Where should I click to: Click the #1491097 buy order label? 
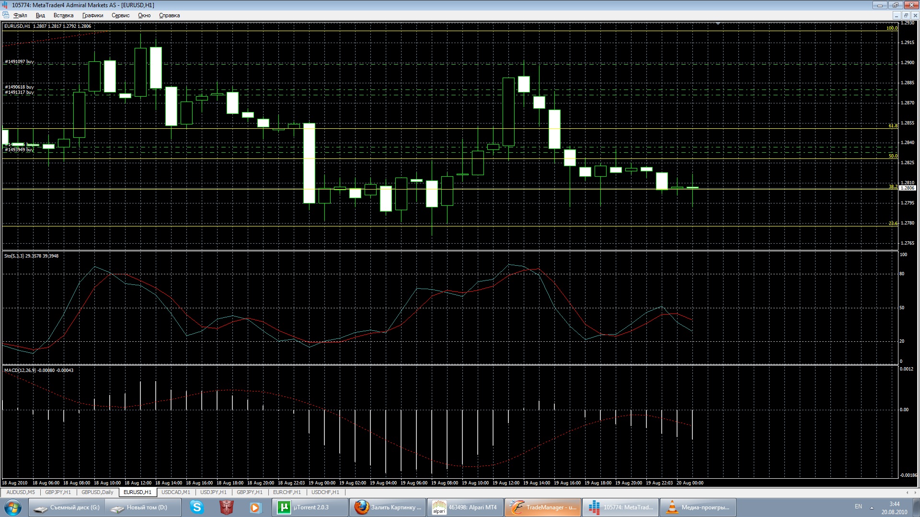(19, 62)
